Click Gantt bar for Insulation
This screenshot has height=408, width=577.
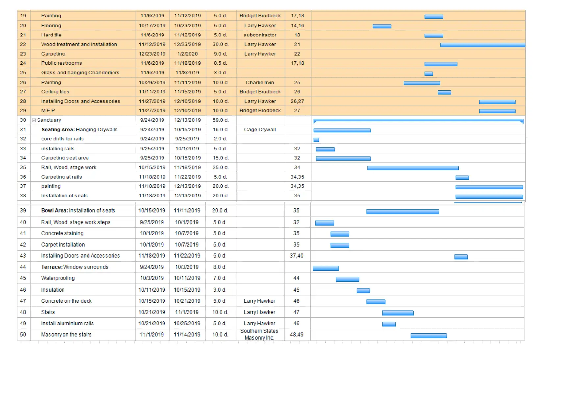[x=363, y=291]
